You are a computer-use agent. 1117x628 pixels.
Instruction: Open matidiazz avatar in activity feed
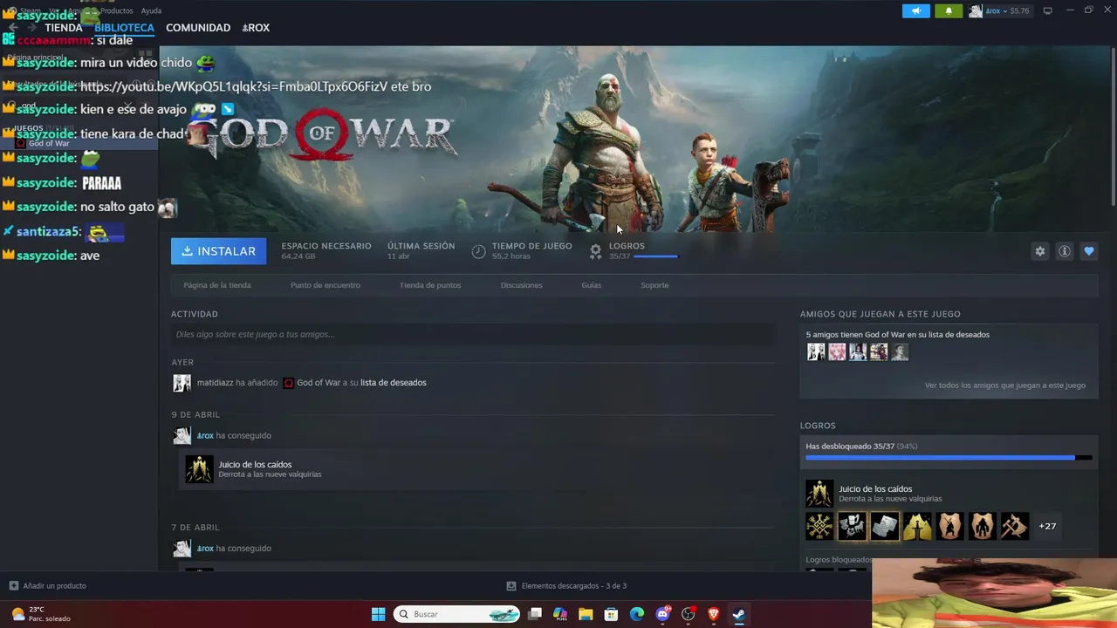182,383
